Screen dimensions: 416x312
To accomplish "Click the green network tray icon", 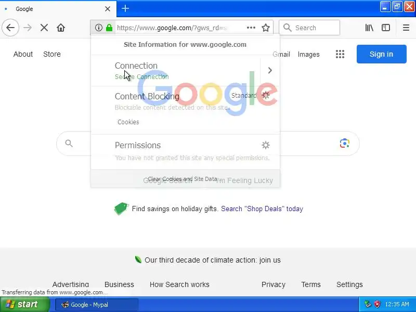I will [x=368, y=304].
